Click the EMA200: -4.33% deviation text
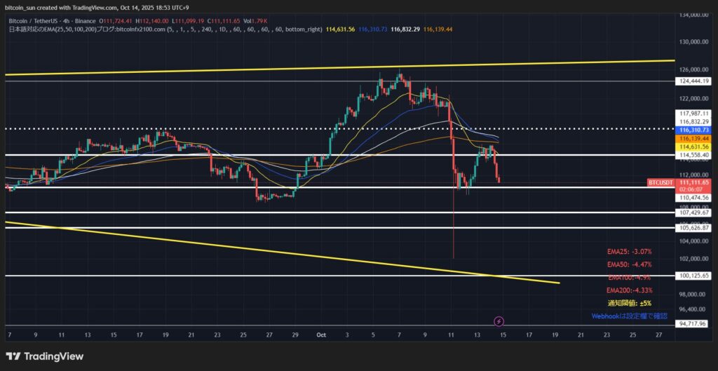 coord(628,290)
